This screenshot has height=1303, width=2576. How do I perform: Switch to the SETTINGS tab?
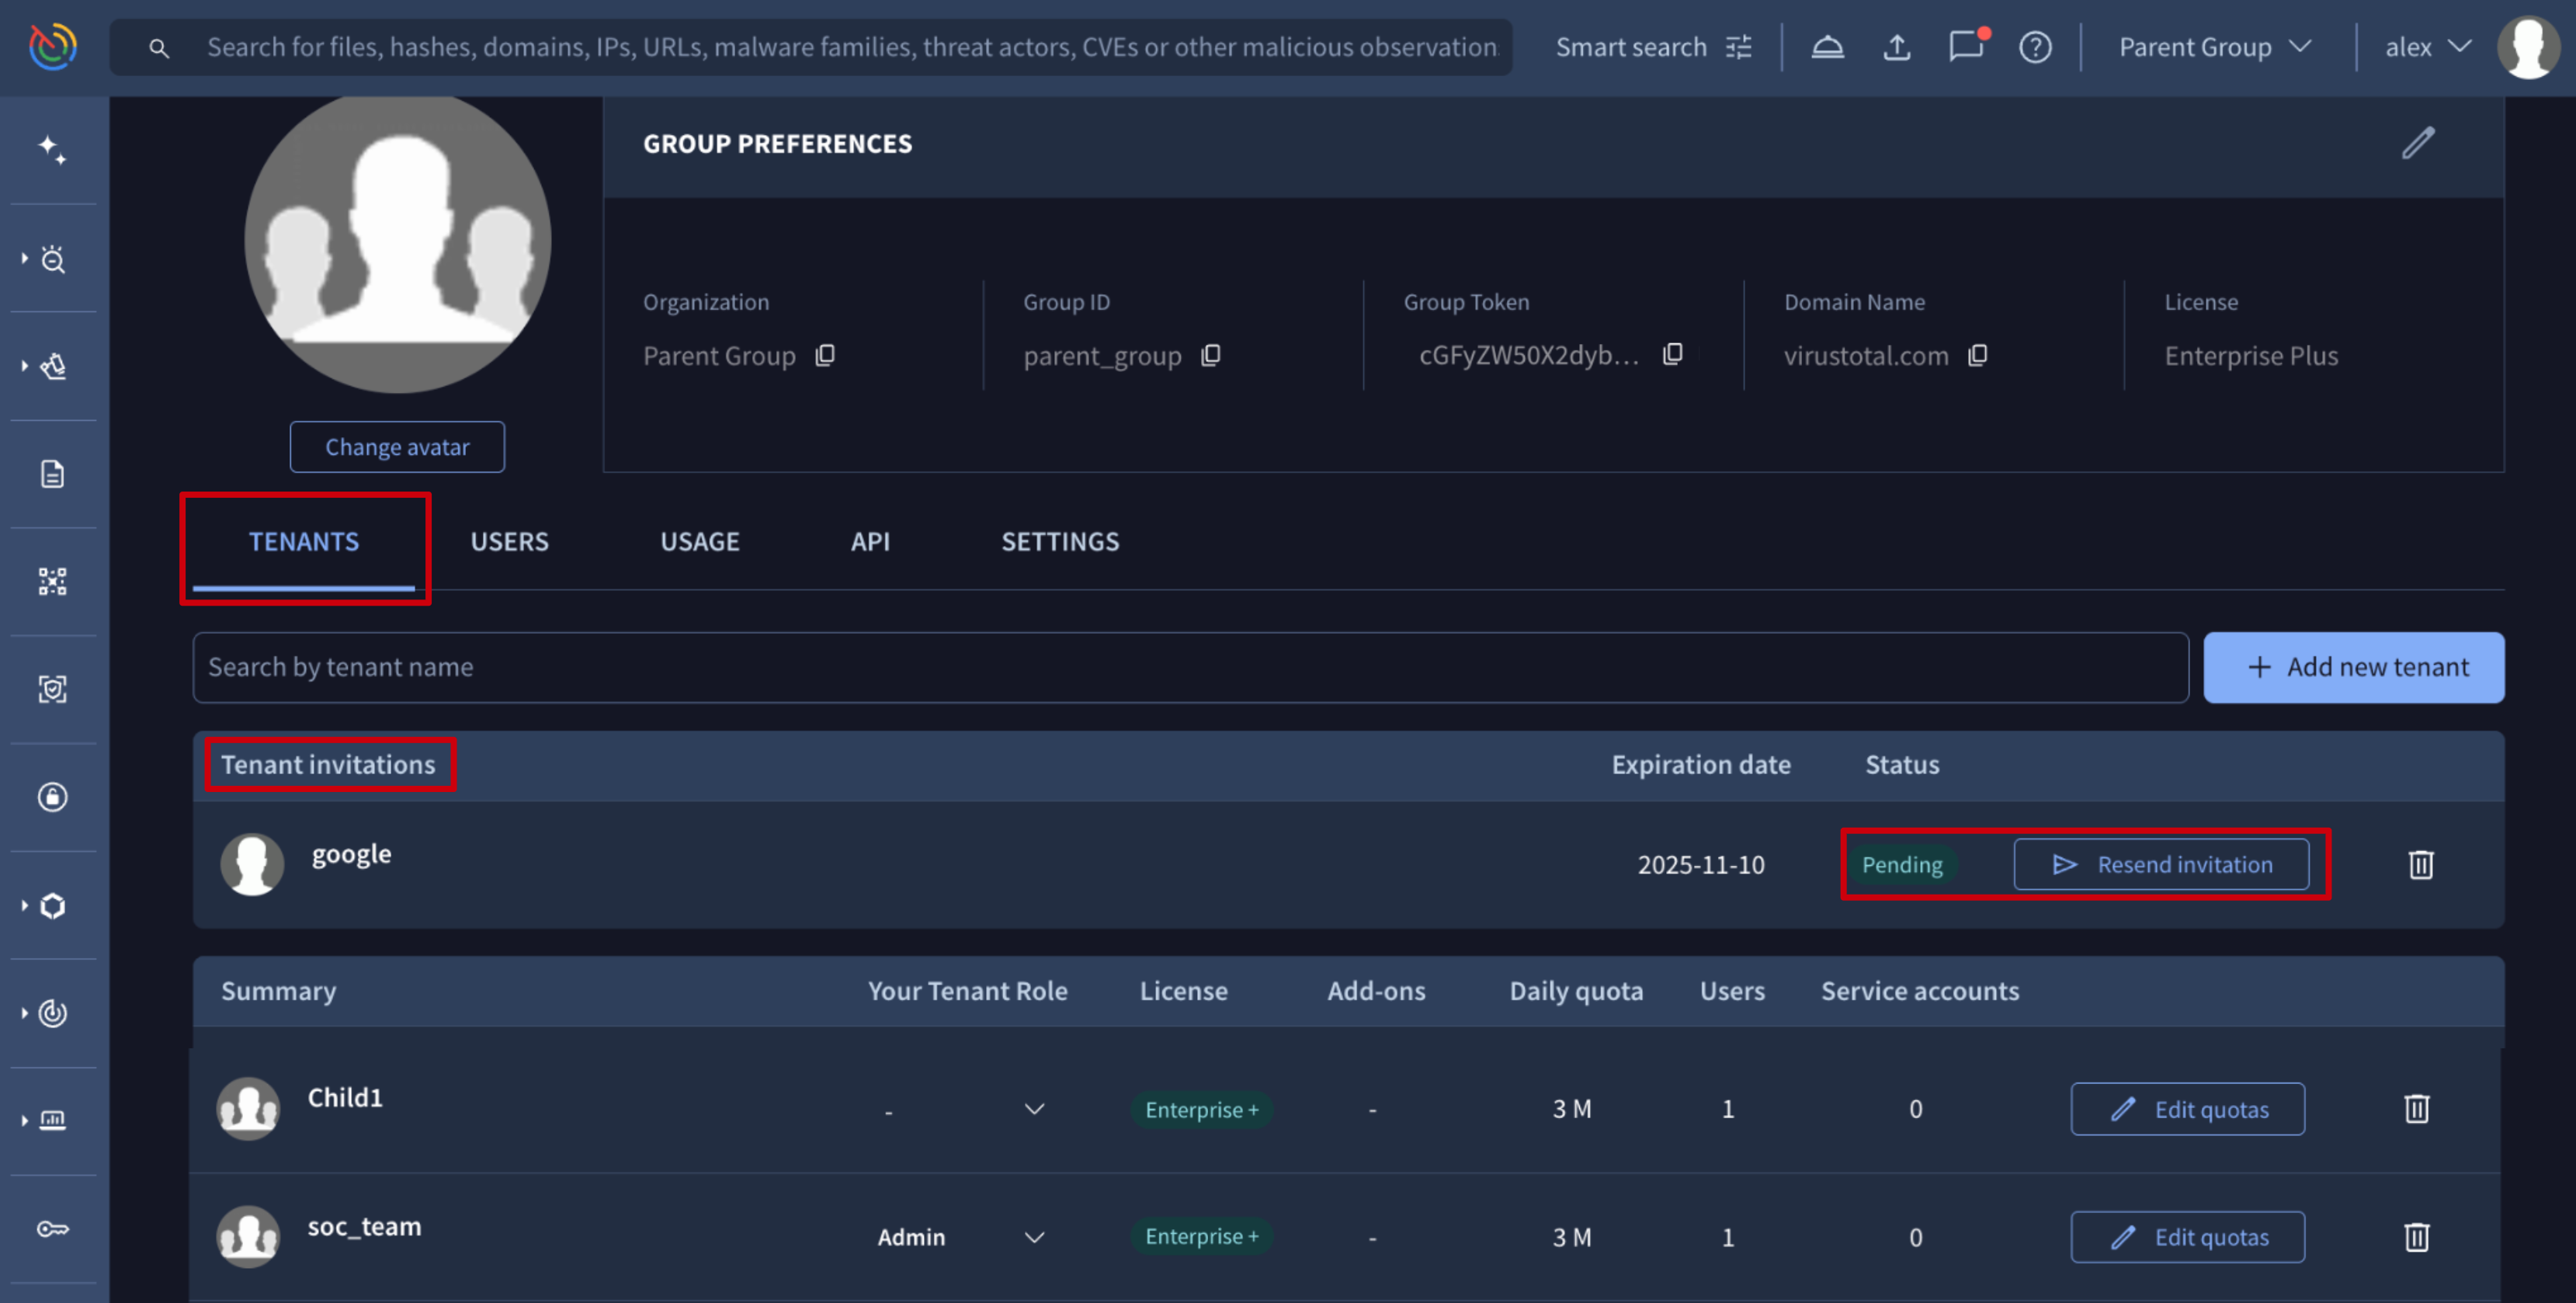point(1060,541)
